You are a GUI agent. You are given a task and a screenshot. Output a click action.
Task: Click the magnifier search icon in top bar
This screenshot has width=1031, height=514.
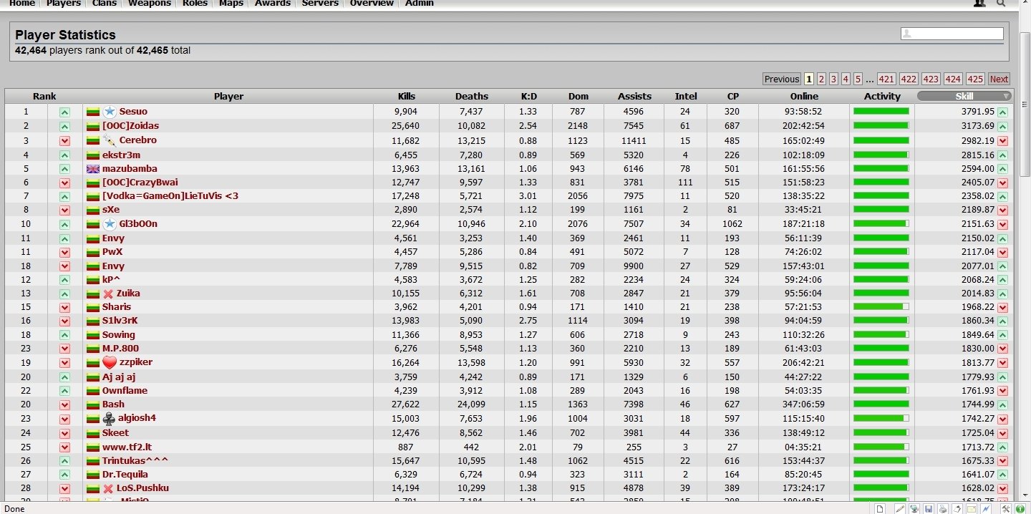pyautogui.click(x=1001, y=3)
